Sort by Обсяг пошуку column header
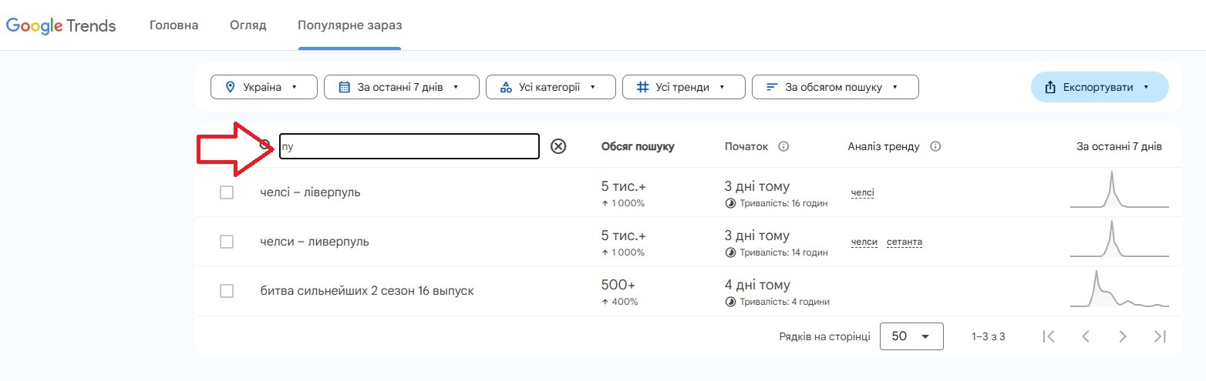The image size is (1206, 381). click(x=638, y=146)
